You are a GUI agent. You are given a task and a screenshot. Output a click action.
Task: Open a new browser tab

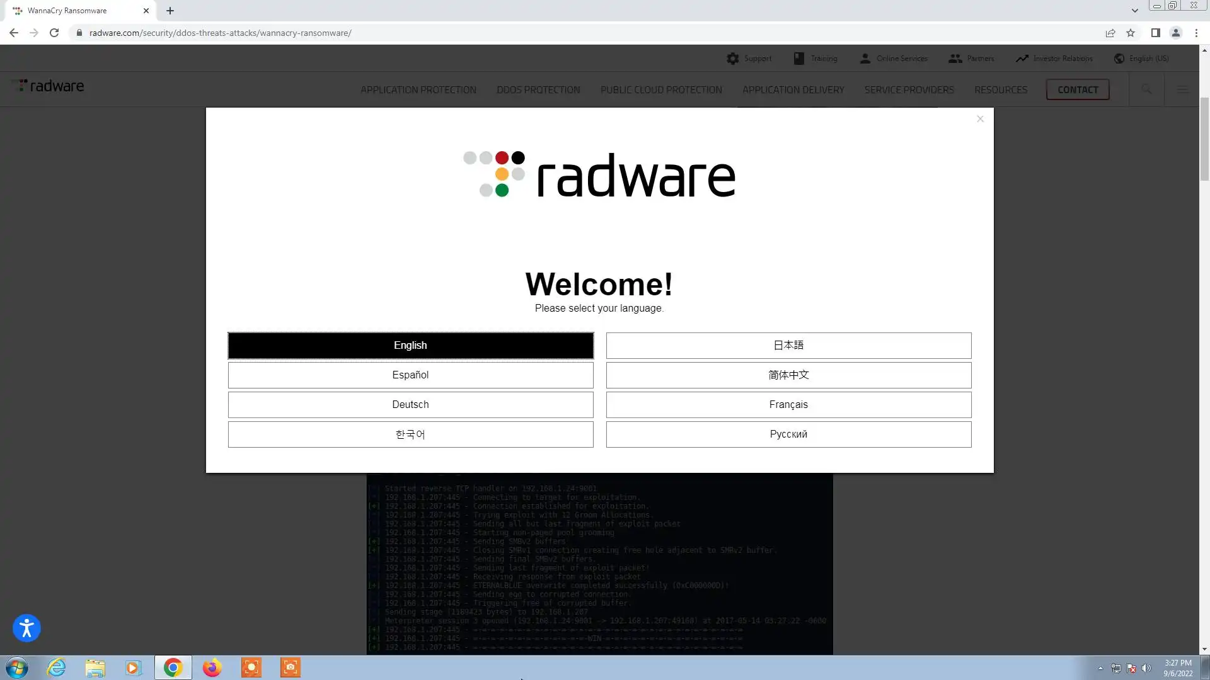coord(170,11)
